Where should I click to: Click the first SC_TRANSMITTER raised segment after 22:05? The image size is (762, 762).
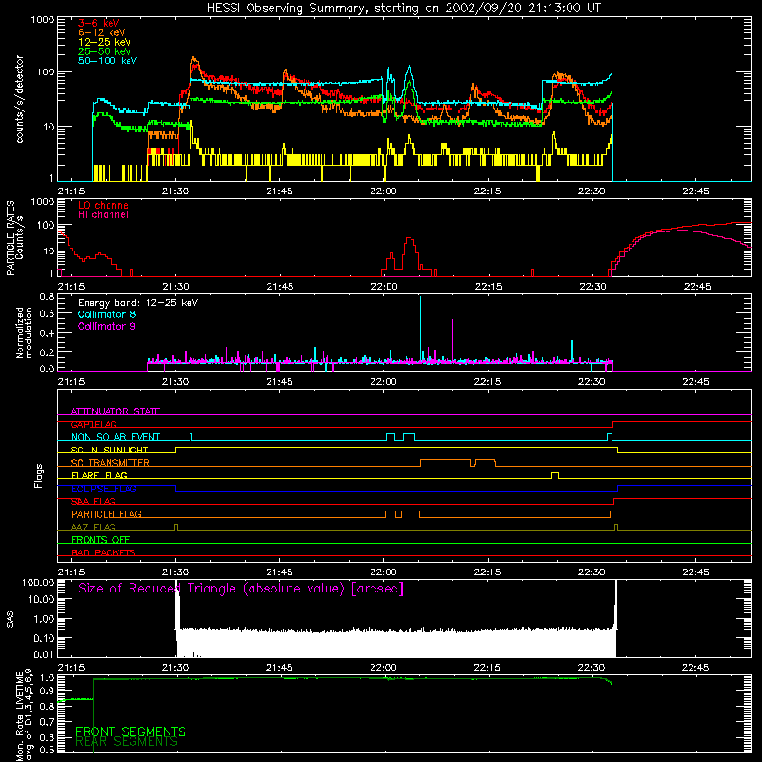point(445,462)
